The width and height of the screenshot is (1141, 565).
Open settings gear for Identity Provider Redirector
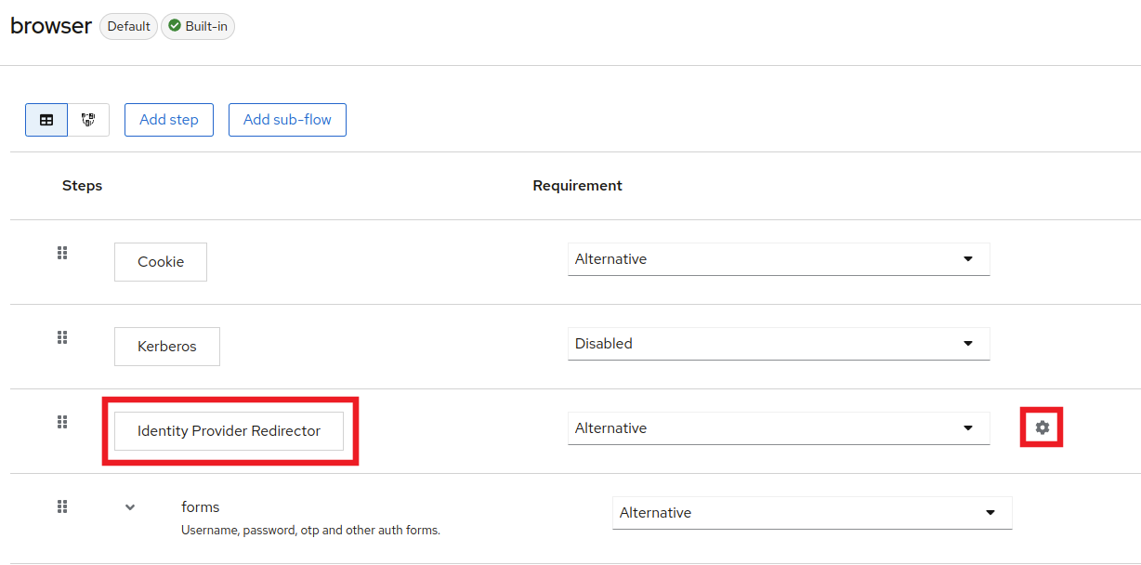click(x=1043, y=427)
